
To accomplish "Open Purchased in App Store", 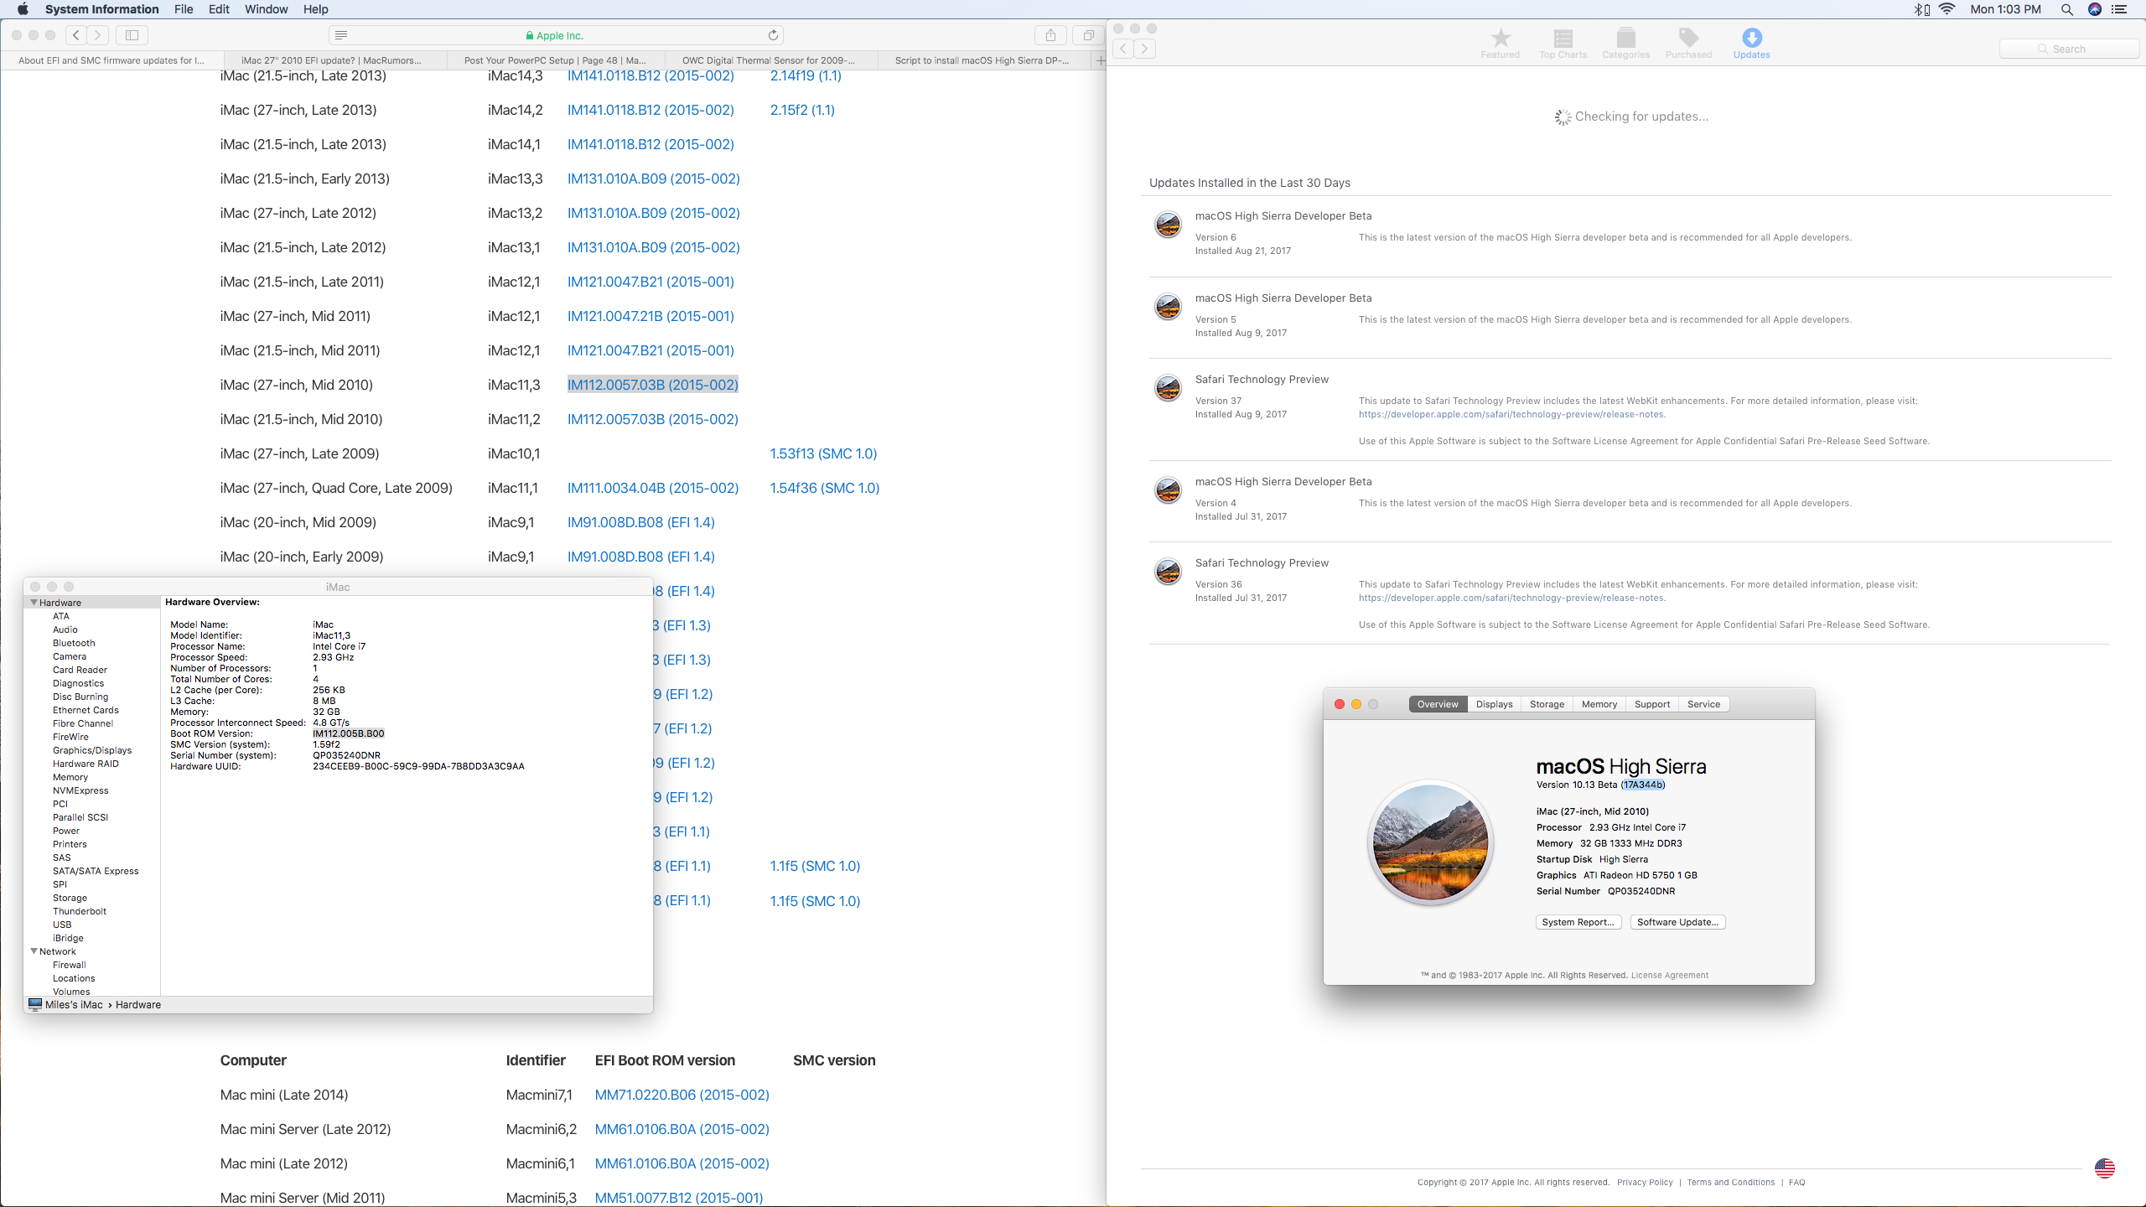I will tap(1688, 44).
